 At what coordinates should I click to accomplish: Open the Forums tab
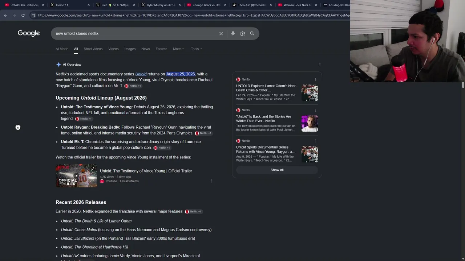[x=161, y=49]
